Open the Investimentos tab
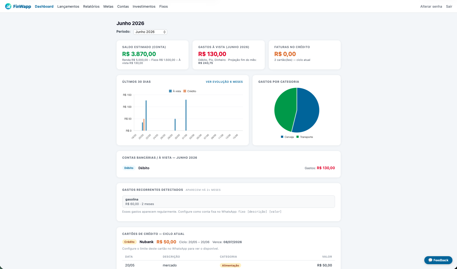This screenshot has width=457, height=269. 144,7
